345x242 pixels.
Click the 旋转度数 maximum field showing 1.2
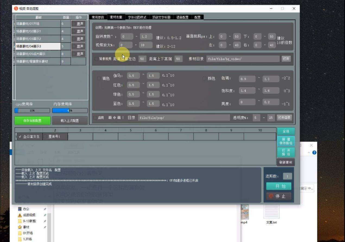click(x=146, y=36)
